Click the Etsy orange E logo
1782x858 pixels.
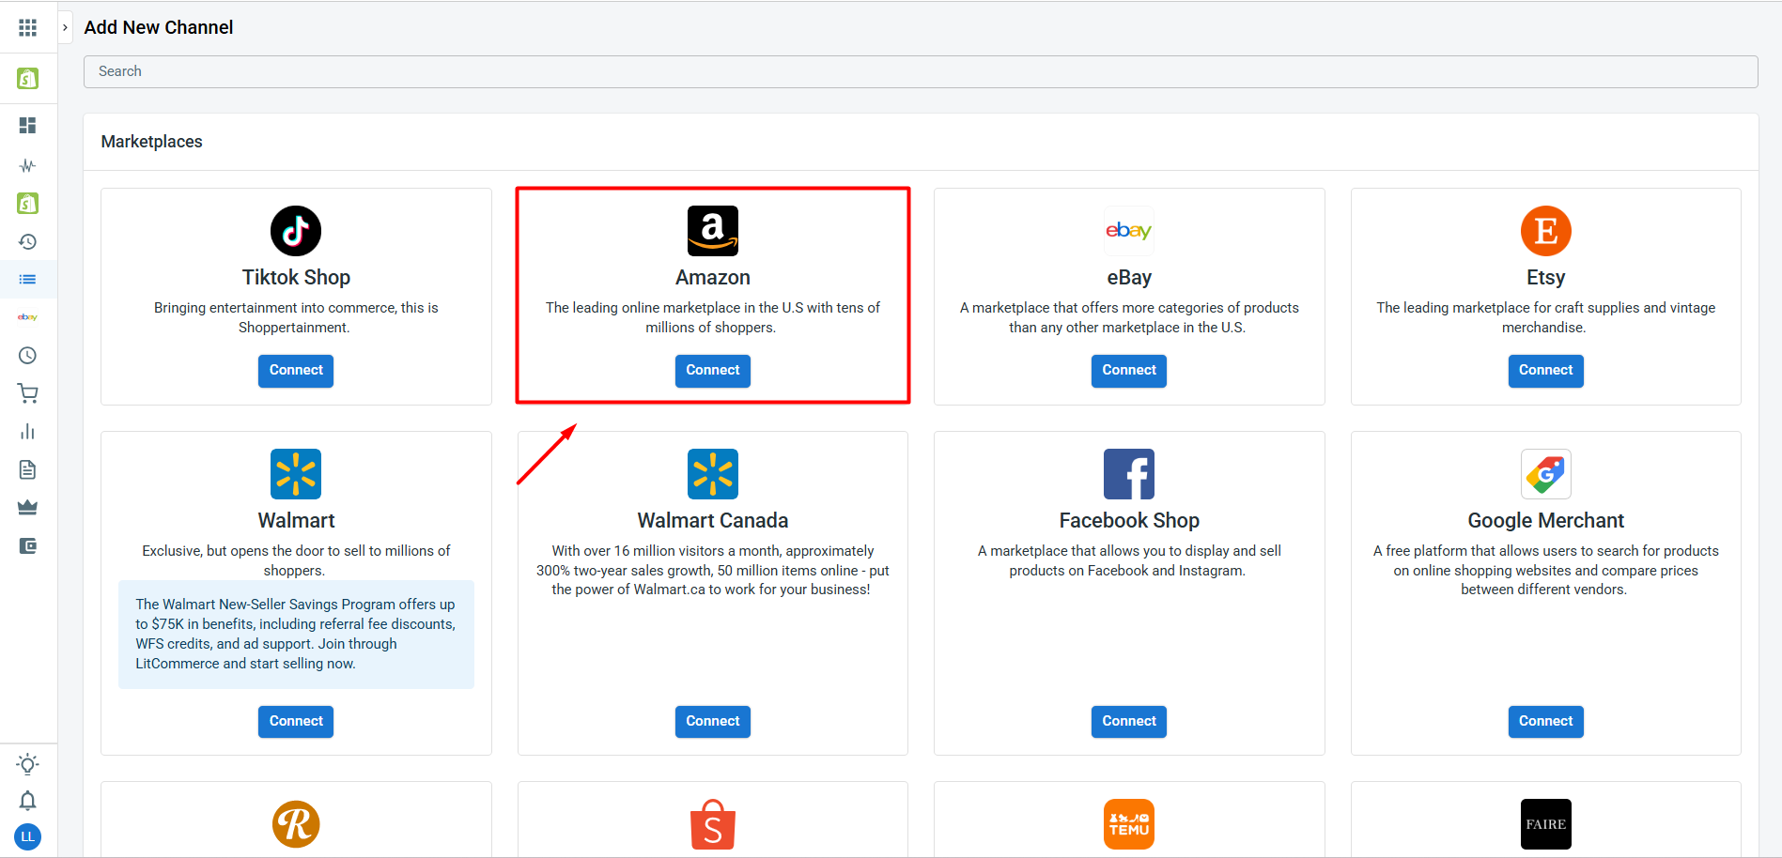click(x=1546, y=231)
